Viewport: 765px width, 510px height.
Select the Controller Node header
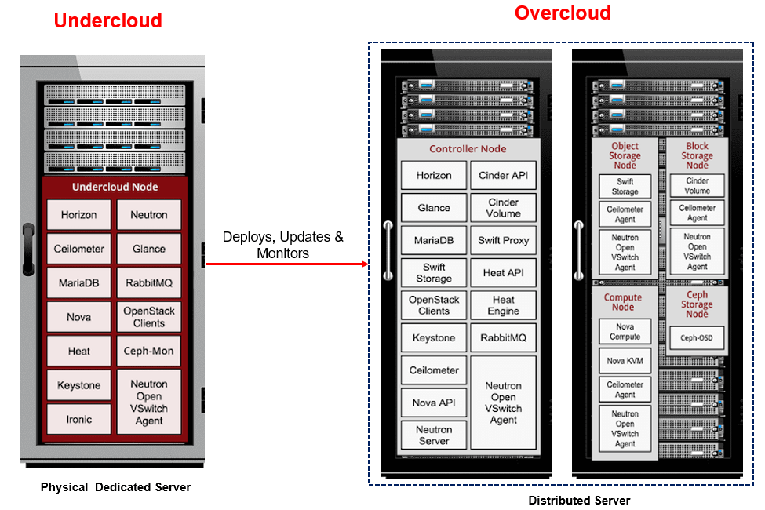(x=468, y=149)
